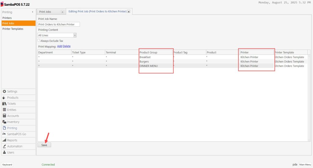The height and width of the screenshot is (168, 313).
Task: Click the Main Menu button
Action: [305, 165]
